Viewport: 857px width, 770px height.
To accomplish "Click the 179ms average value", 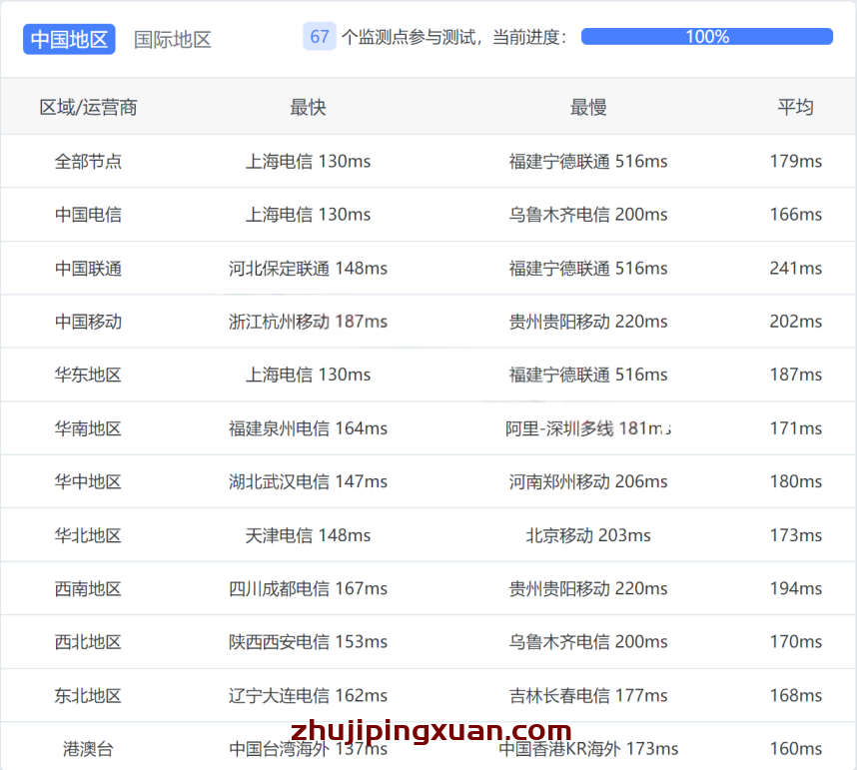I will click(x=796, y=161).
